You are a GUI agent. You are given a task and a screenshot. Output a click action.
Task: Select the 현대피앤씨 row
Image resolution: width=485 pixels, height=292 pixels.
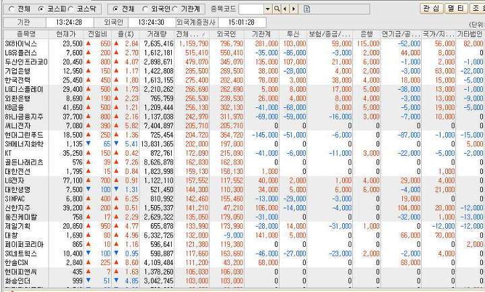pos(244,272)
